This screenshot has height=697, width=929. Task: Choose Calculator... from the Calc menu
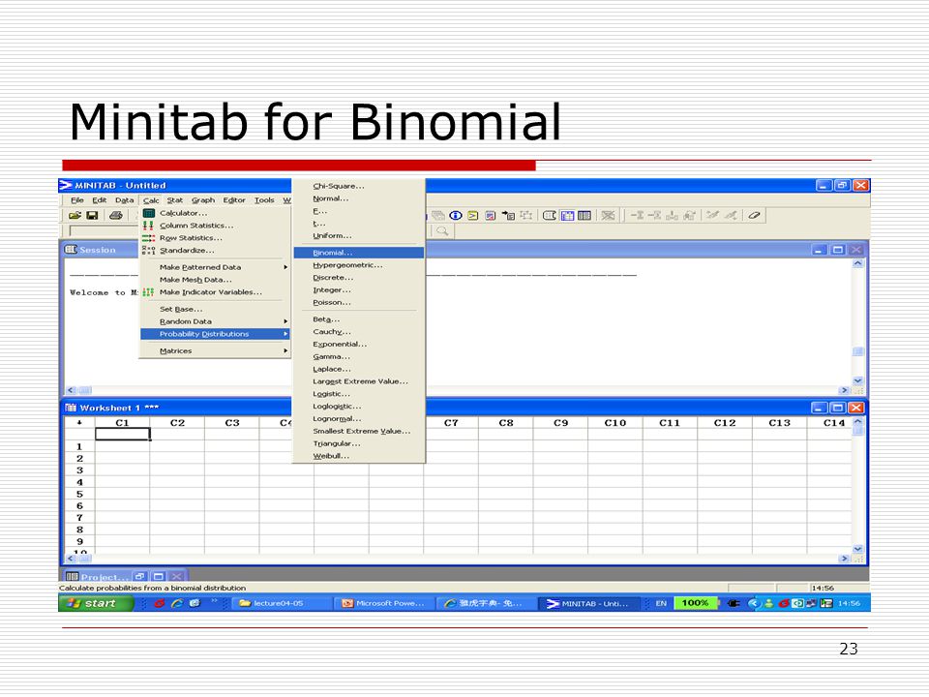coord(216,213)
